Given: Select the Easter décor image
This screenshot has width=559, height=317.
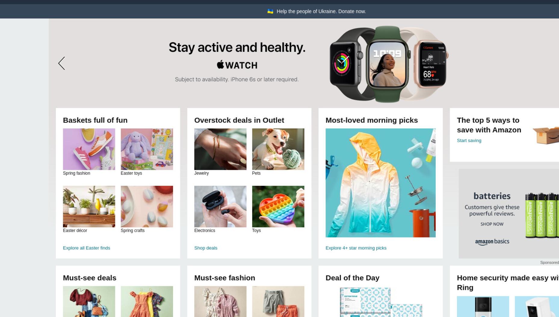Looking at the screenshot, I should click(x=89, y=207).
